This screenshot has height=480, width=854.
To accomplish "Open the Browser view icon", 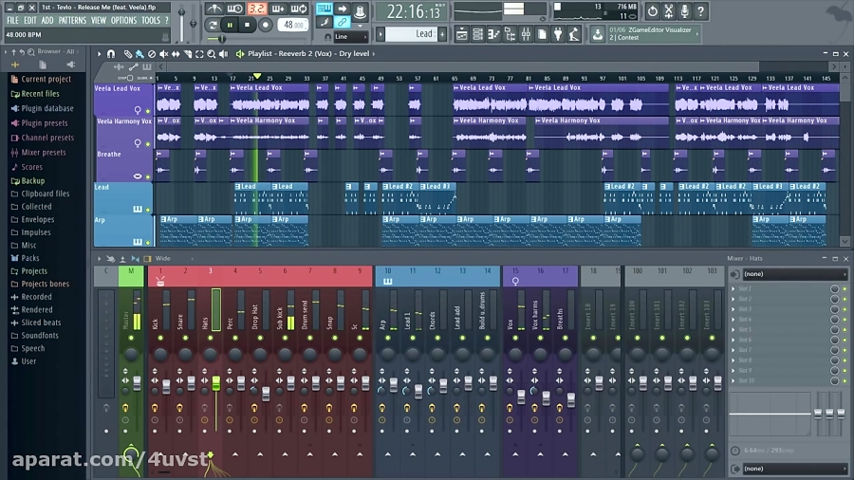I will click(511, 34).
